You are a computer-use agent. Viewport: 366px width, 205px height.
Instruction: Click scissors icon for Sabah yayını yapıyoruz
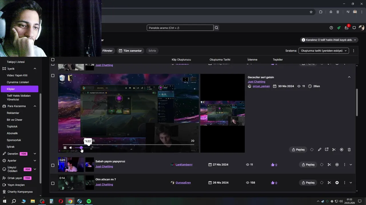click(x=329, y=165)
